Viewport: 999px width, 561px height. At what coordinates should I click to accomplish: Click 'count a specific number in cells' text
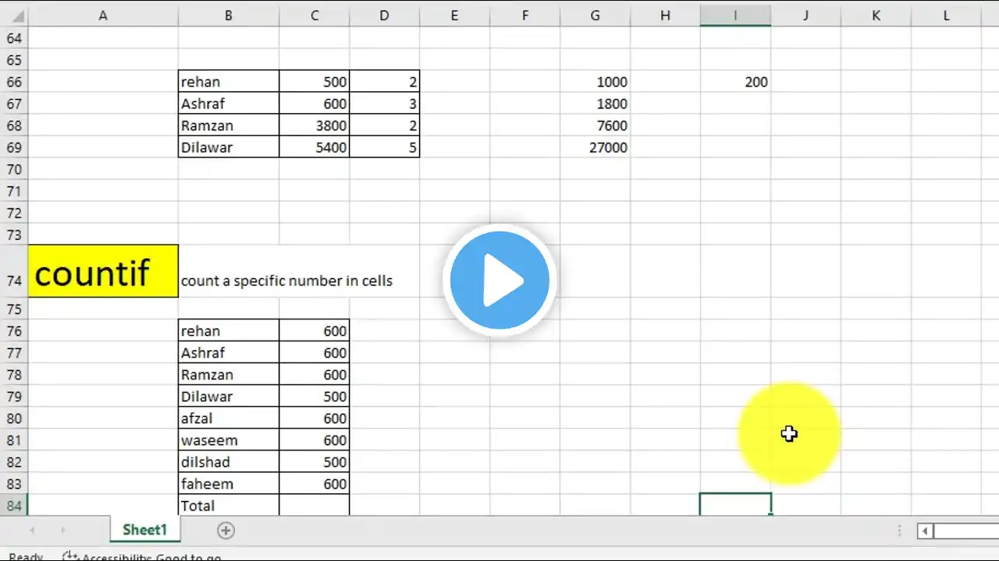[x=286, y=281]
